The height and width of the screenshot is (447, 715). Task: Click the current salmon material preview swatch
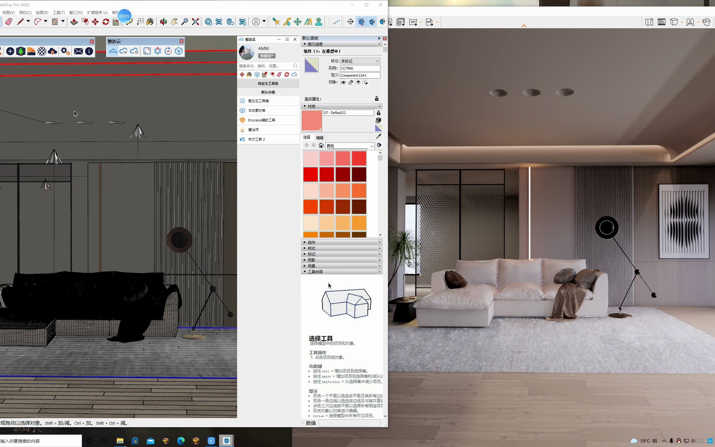[x=312, y=120]
